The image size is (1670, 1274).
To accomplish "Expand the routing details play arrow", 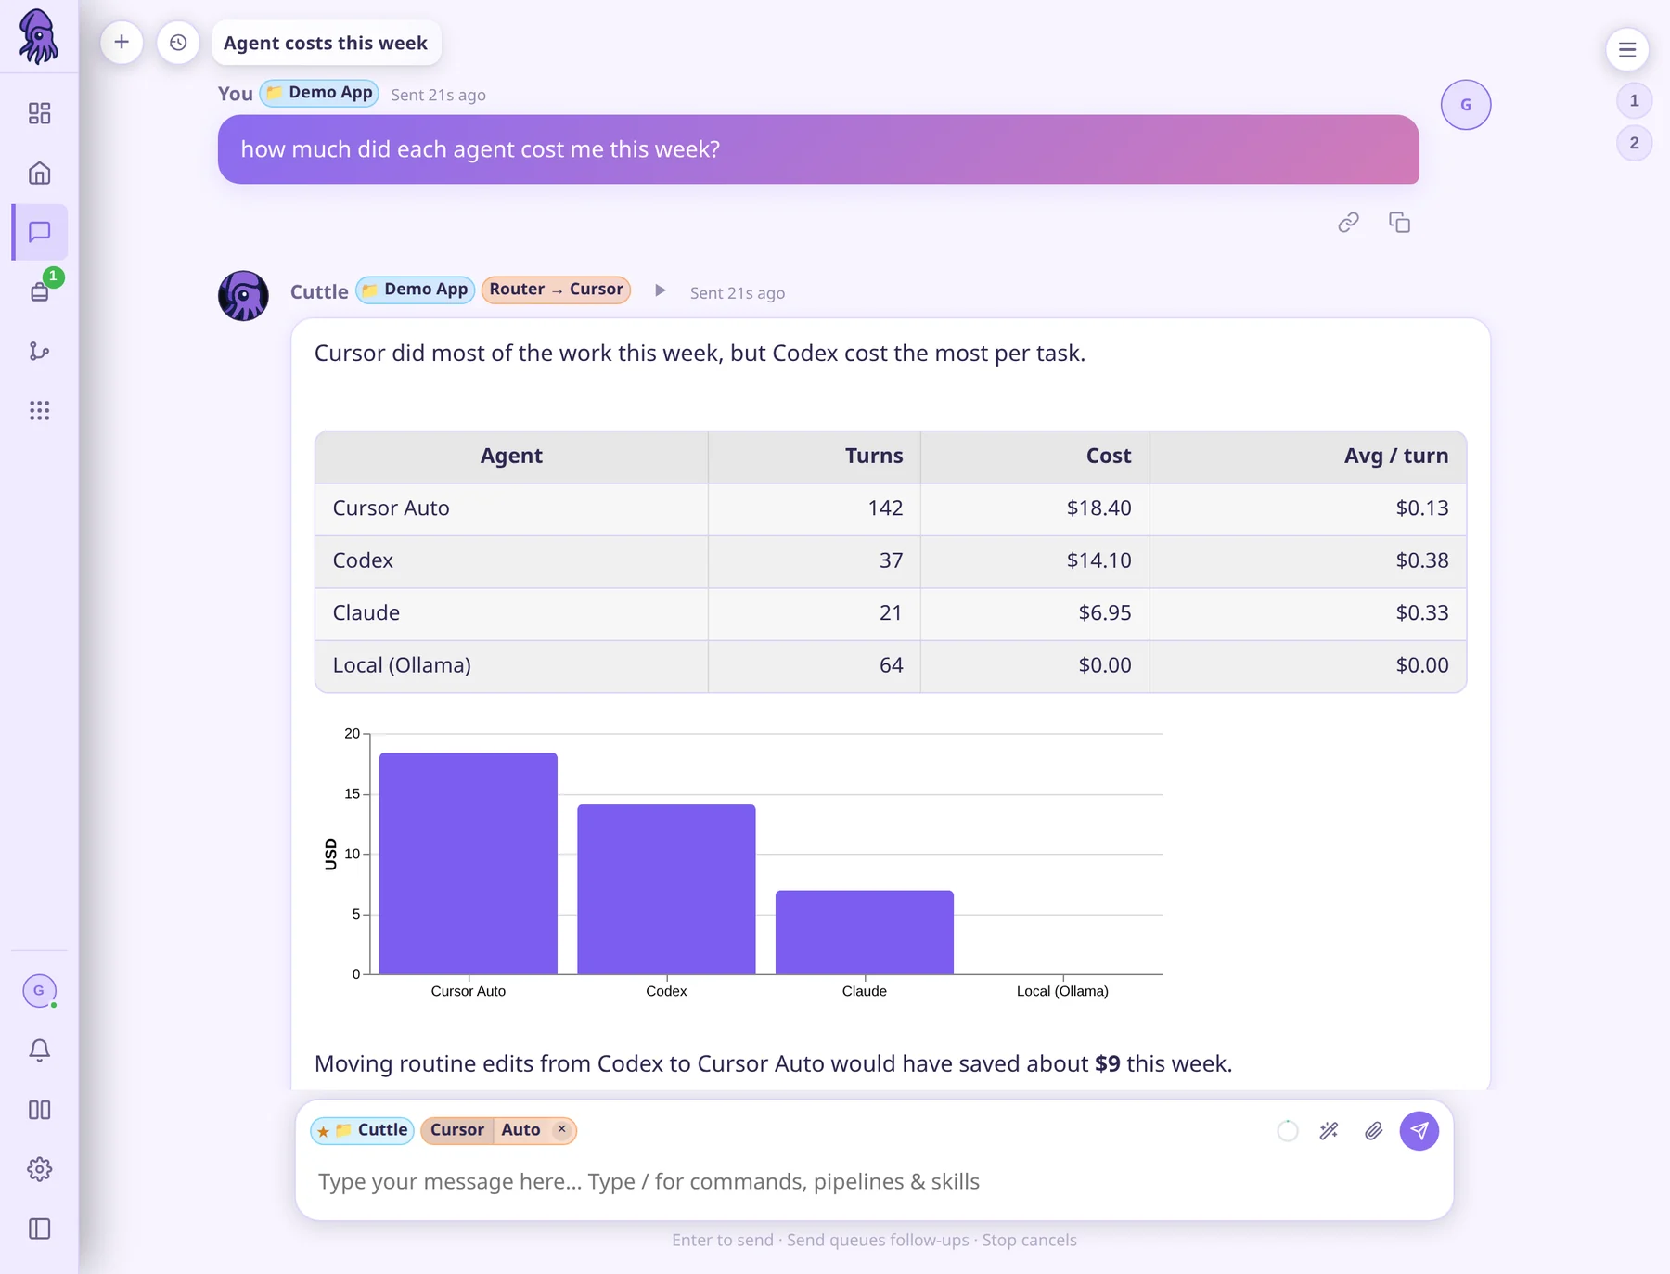I will (x=660, y=290).
